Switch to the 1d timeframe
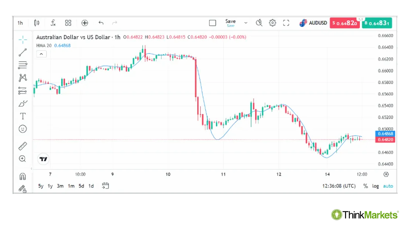Image resolution: width=410 pixels, height=235 pixels. [91, 186]
